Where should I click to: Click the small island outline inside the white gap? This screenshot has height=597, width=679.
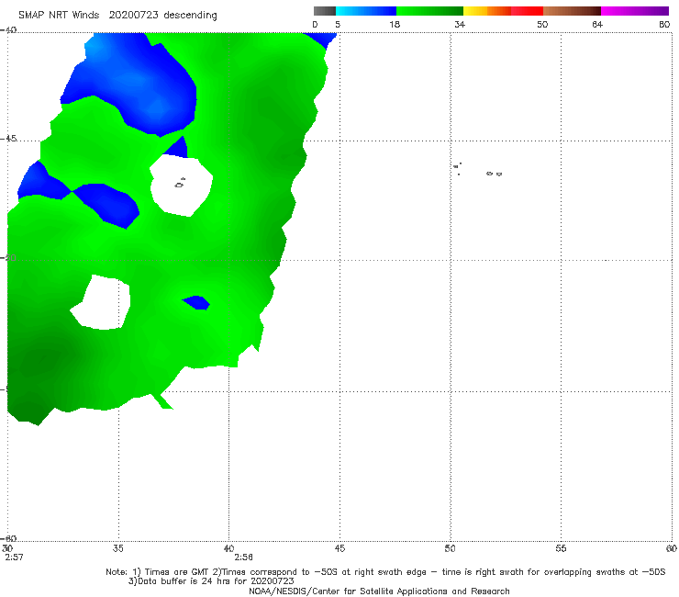click(x=180, y=184)
